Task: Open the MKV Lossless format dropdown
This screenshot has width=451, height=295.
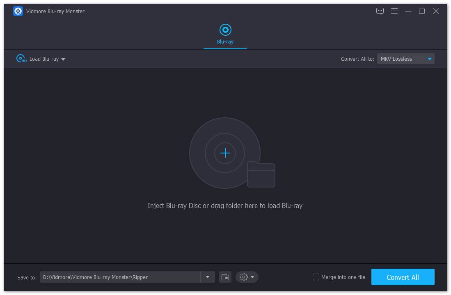Action: click(x=405, y=59)
